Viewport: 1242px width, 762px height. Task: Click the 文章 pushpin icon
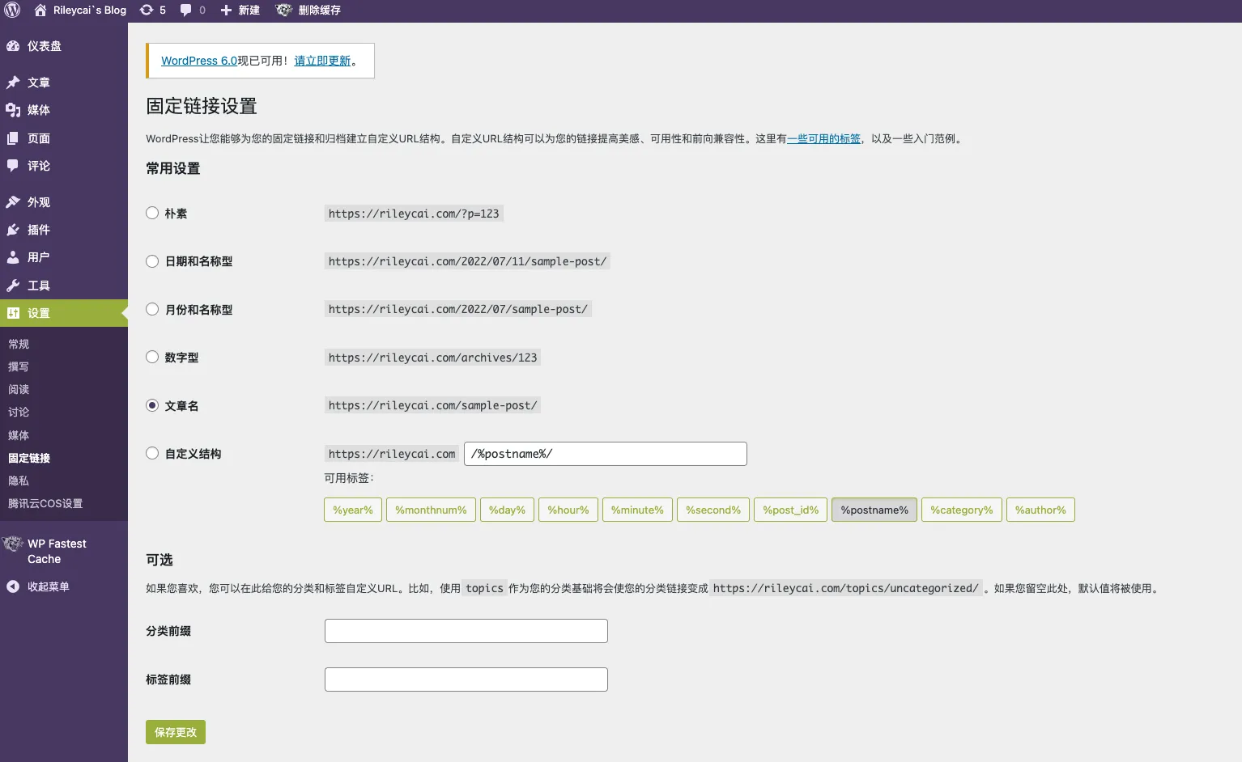coord(13,83)
